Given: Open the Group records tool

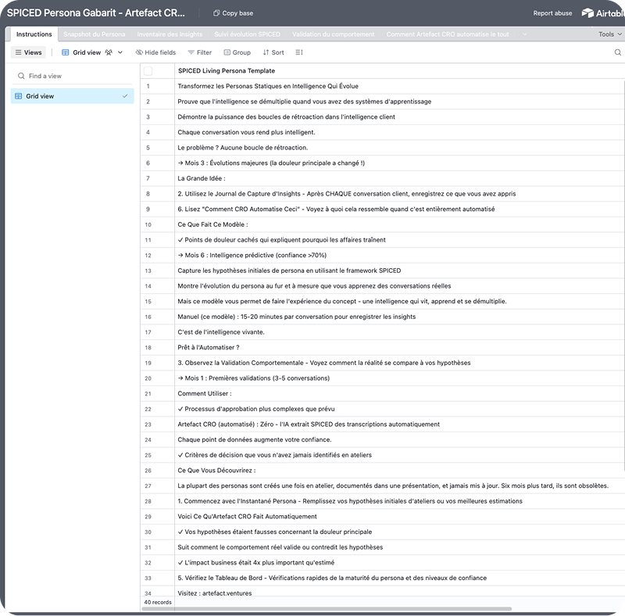Looking at the screenshot, I should [237, 52].
